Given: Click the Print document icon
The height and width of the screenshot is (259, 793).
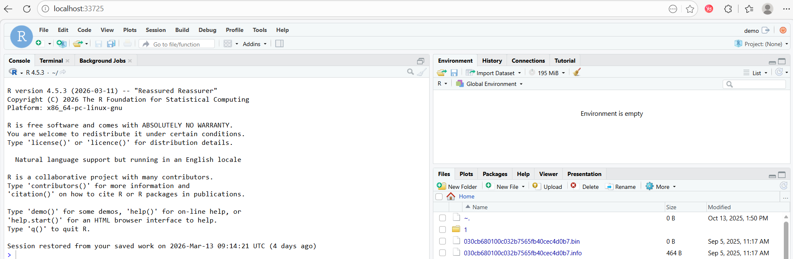Looking at the screenshot, I should 128,44.
